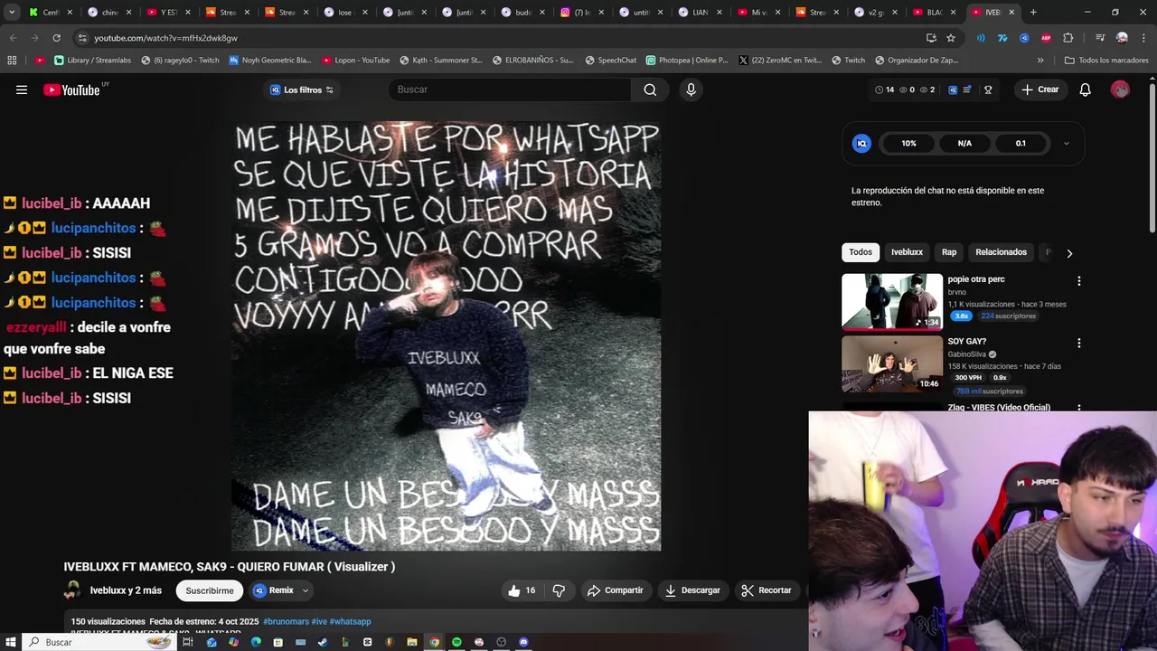Click the Remix button
Viewport: 1157px width, 651px height.
274,590
